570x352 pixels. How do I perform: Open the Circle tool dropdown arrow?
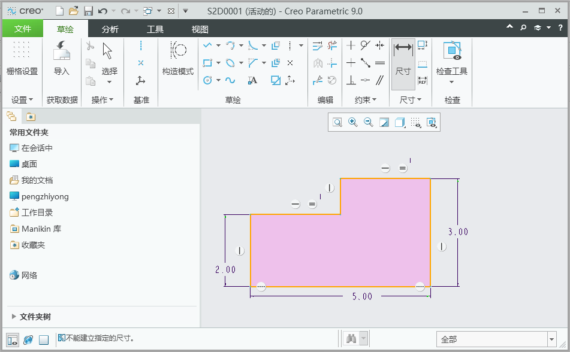pyautogui.click(x=218, y=80)
